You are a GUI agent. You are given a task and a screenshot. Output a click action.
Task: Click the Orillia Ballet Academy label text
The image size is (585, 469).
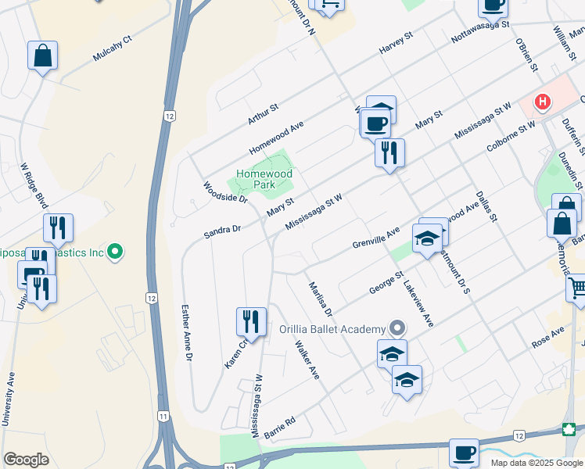click(x=332, y=330)
